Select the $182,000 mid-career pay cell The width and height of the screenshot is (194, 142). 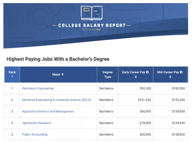170,88
